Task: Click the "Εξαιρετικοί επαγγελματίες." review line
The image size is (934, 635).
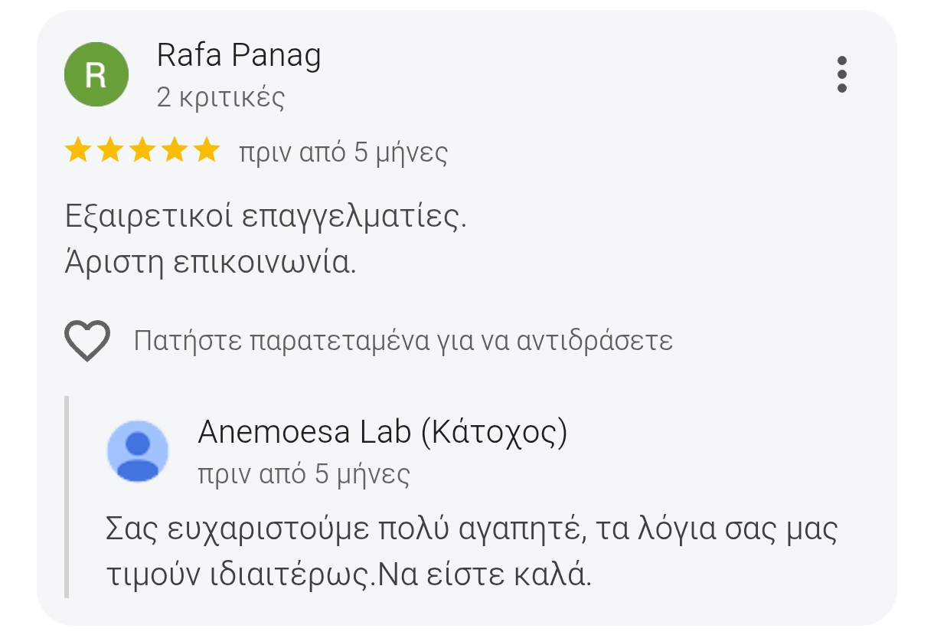Action: click(x=266, y=218)
